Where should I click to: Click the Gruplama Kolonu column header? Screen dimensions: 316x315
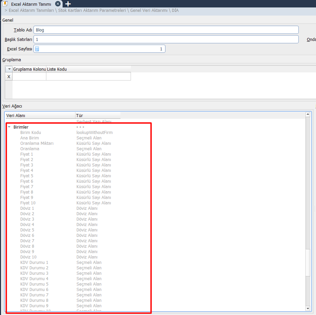pos(29,69)
